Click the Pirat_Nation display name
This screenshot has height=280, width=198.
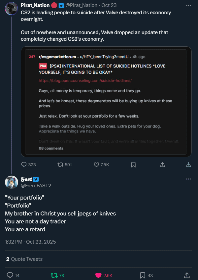(x=35, y=5)
